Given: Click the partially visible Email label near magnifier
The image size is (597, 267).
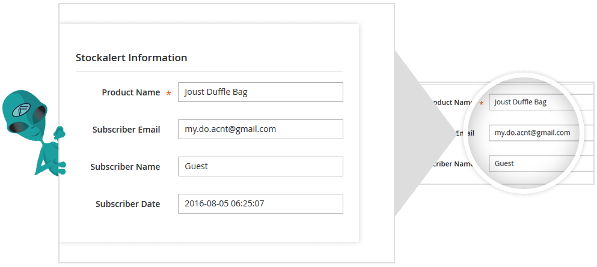Looking at the screenshot, I should click(465, 133).
